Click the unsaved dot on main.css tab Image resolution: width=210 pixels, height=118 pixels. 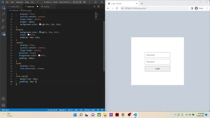click(x=37, y=7)
